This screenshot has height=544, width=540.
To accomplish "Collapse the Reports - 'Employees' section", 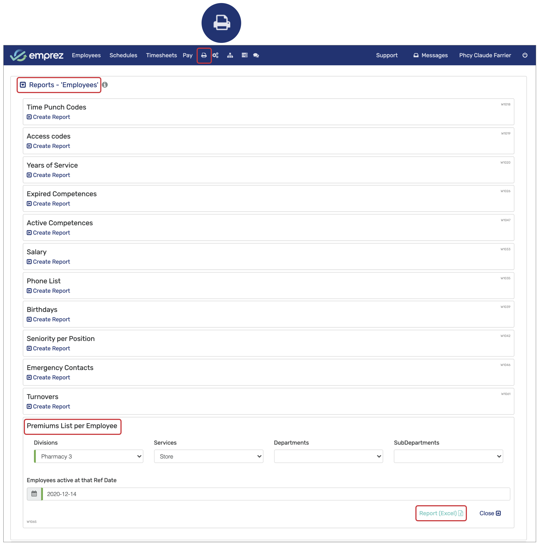I will pos(23,85).
